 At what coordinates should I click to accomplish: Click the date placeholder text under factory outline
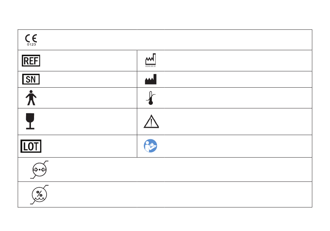[x=151, y=65]
